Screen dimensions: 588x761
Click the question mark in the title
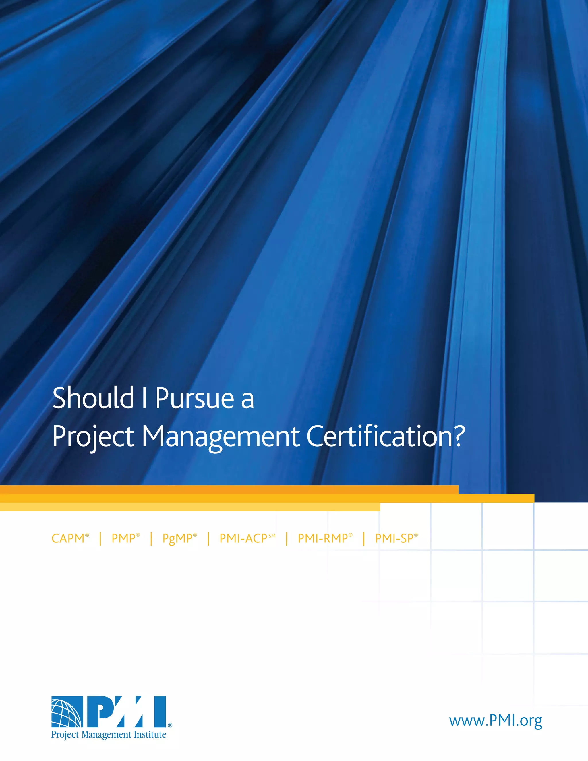pyautogui.click(x=460, y=436)
